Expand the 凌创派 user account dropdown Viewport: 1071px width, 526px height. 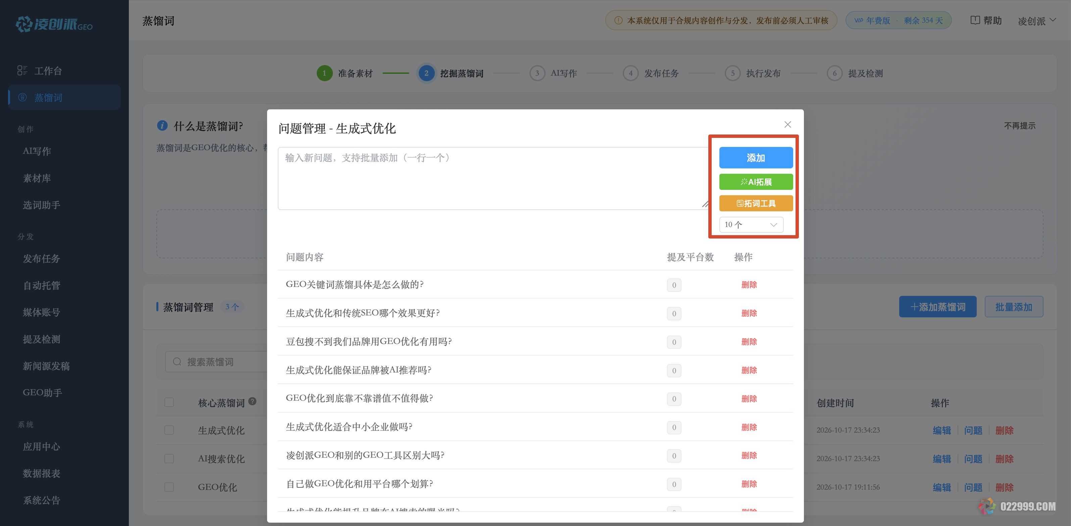click(1037, 21)
